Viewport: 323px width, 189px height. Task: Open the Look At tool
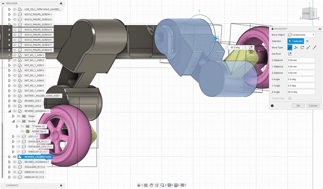[x=146, y=185]
